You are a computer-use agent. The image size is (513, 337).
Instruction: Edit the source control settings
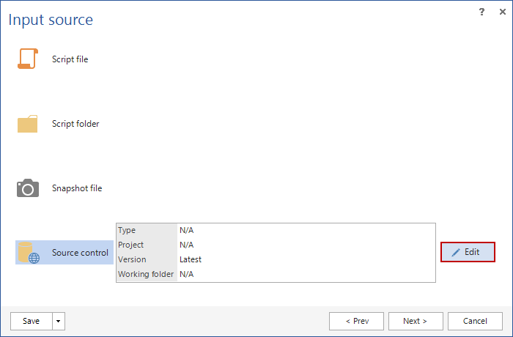click(x=468, y=252)
